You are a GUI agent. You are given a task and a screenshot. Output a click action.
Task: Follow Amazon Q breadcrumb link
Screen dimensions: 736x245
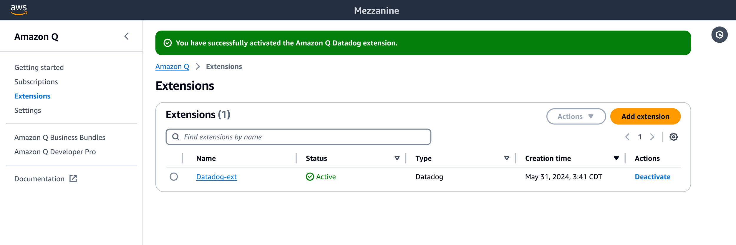(x=172, y=66)
